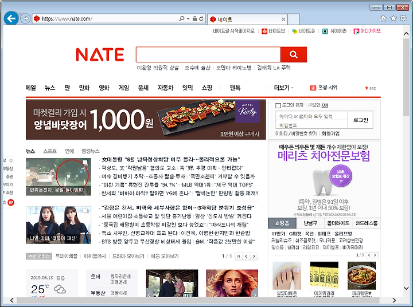Click the 비밀번호 password field
Viewport: 413px width, 307px height.
point(311,125)
